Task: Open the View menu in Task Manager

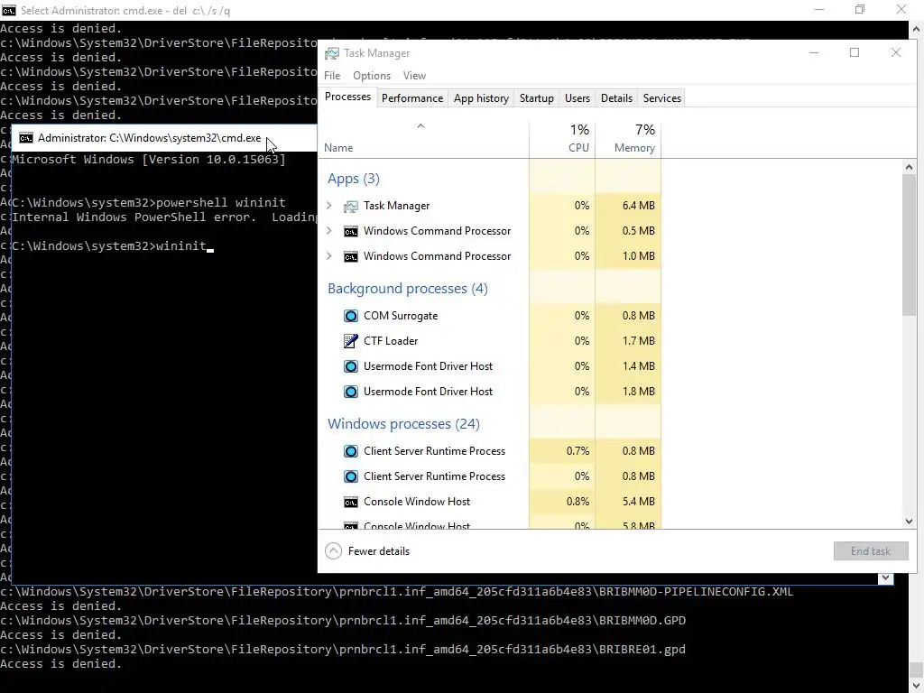Action: point(414,76)
